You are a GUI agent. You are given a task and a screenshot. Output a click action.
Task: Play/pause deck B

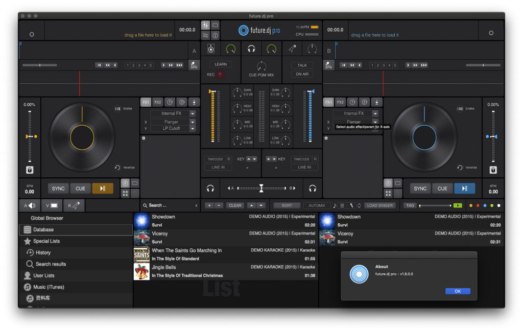[x=465, y=188]
